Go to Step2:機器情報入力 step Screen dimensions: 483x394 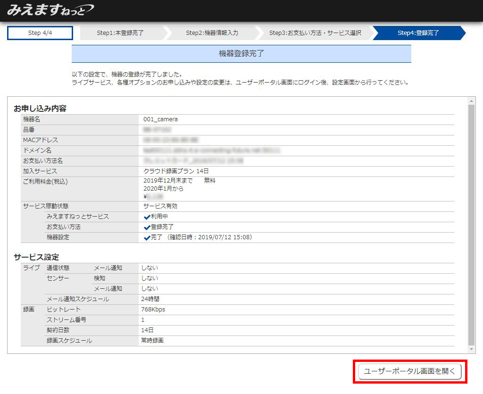click(212, 33)
